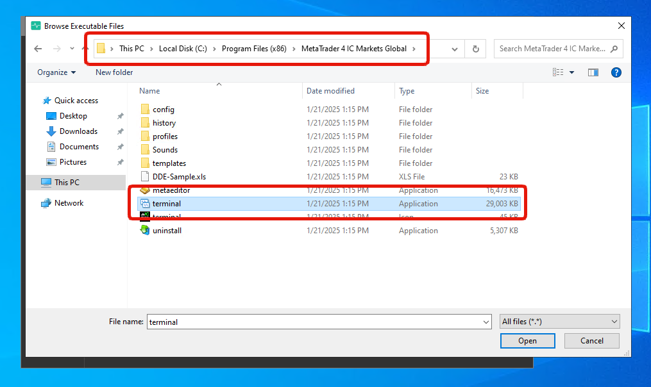This screenshot has width=651, height=387.
Task: Close the Browse Executable Files dialog
Action: click(x=621, y=26)
